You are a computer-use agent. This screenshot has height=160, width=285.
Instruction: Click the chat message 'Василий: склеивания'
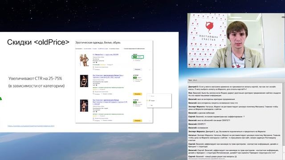click(x=198, y=128)
